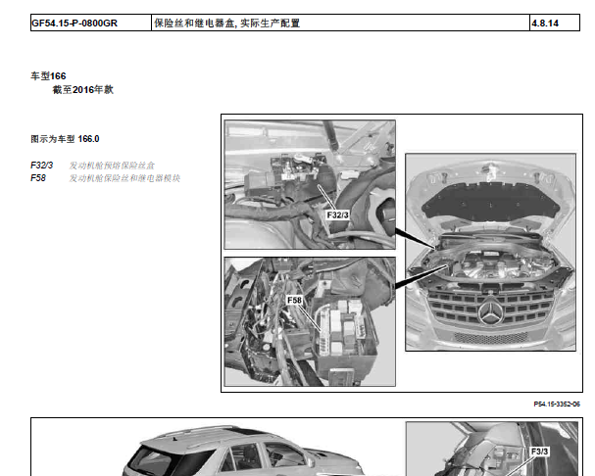Click the SUV side-view illustration at bottom
The height and width of the screenshot is (476, 595).
point(243,451)
